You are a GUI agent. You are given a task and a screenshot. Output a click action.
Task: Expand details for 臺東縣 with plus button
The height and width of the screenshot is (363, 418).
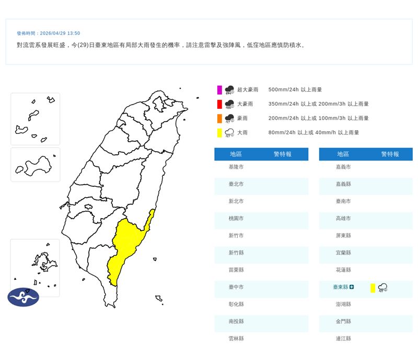click(x=352, y=287)
